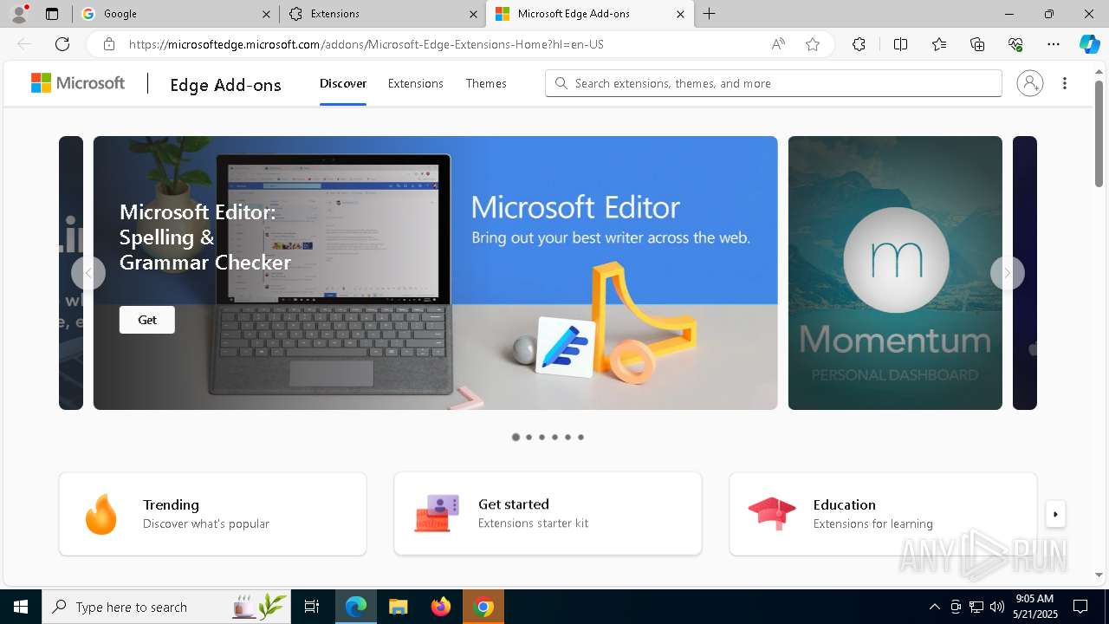Open volume control in system tray
Image resolution: width=1109 pixels, height=624 pixels.
996,607
